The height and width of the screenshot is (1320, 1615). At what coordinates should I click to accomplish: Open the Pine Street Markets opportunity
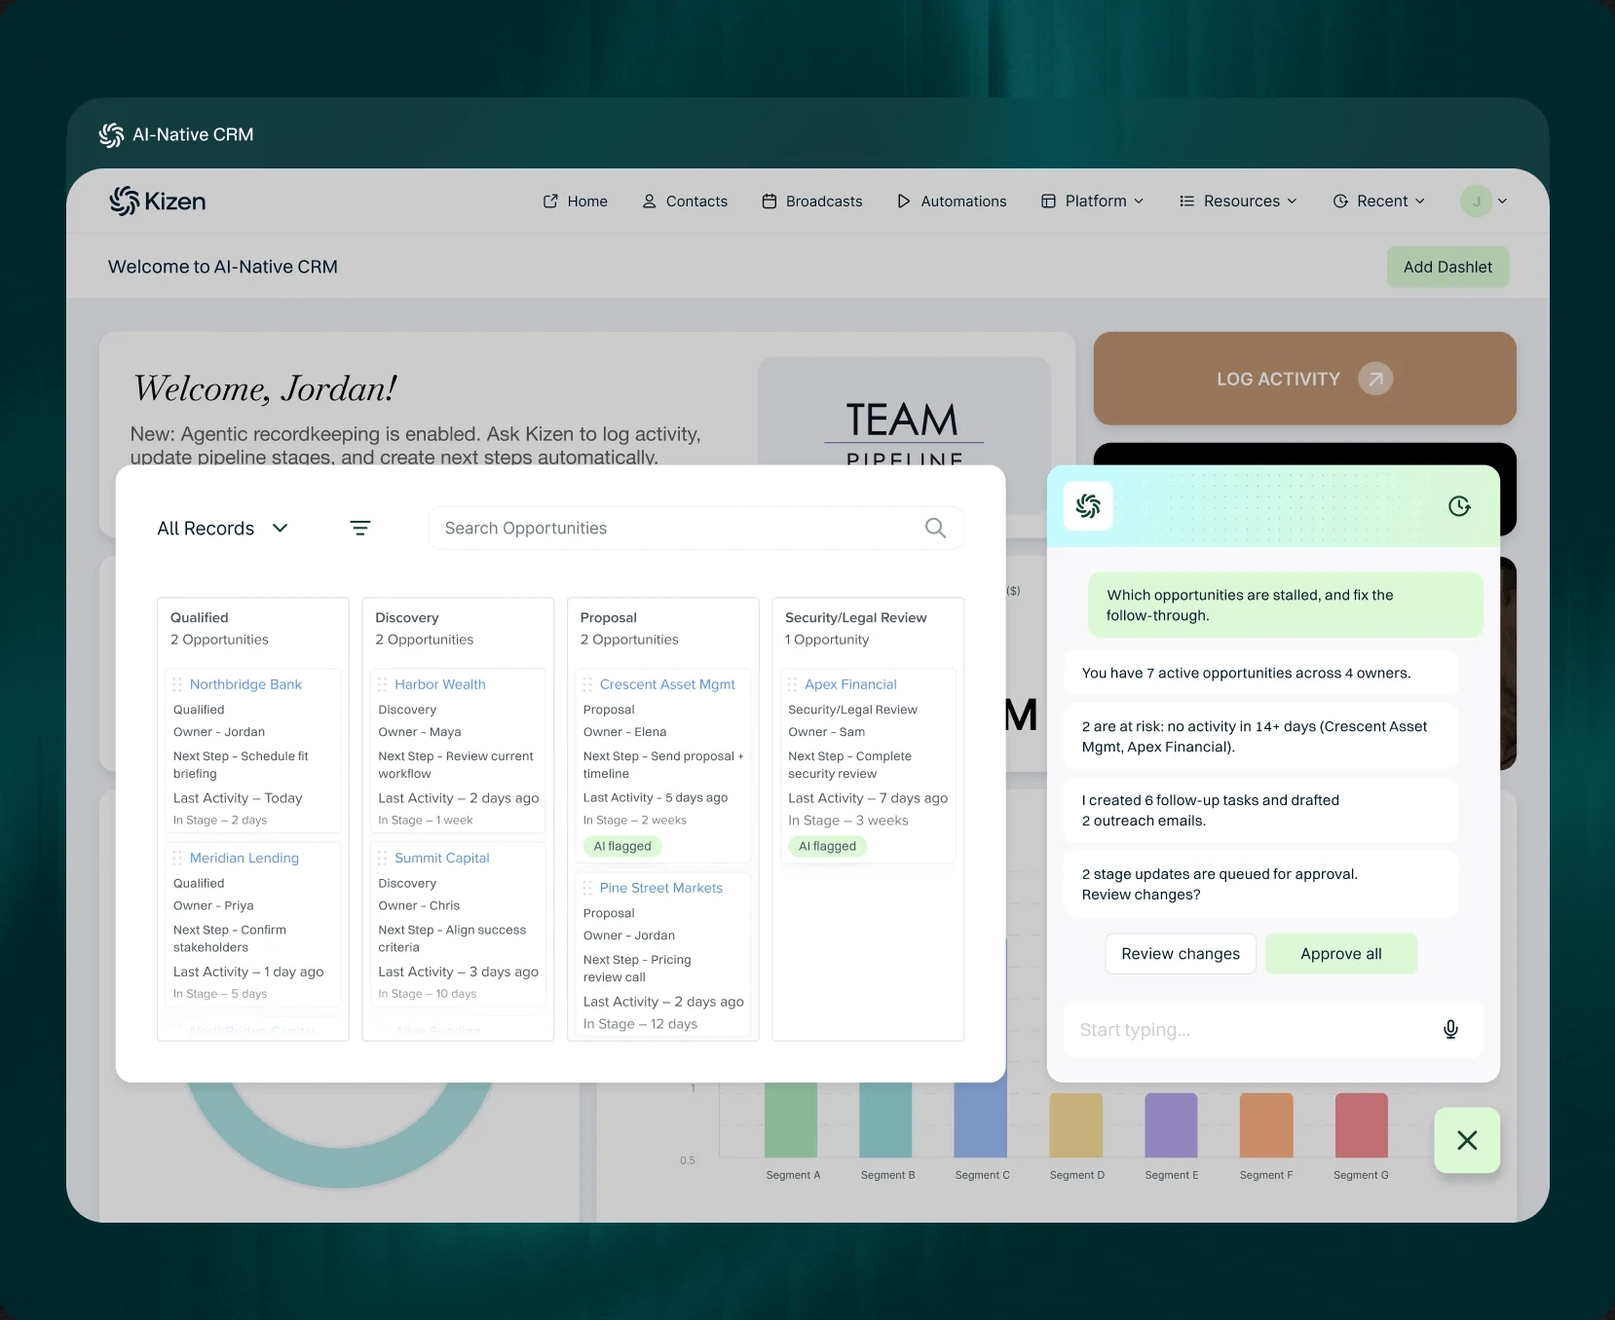coord(661,888)
